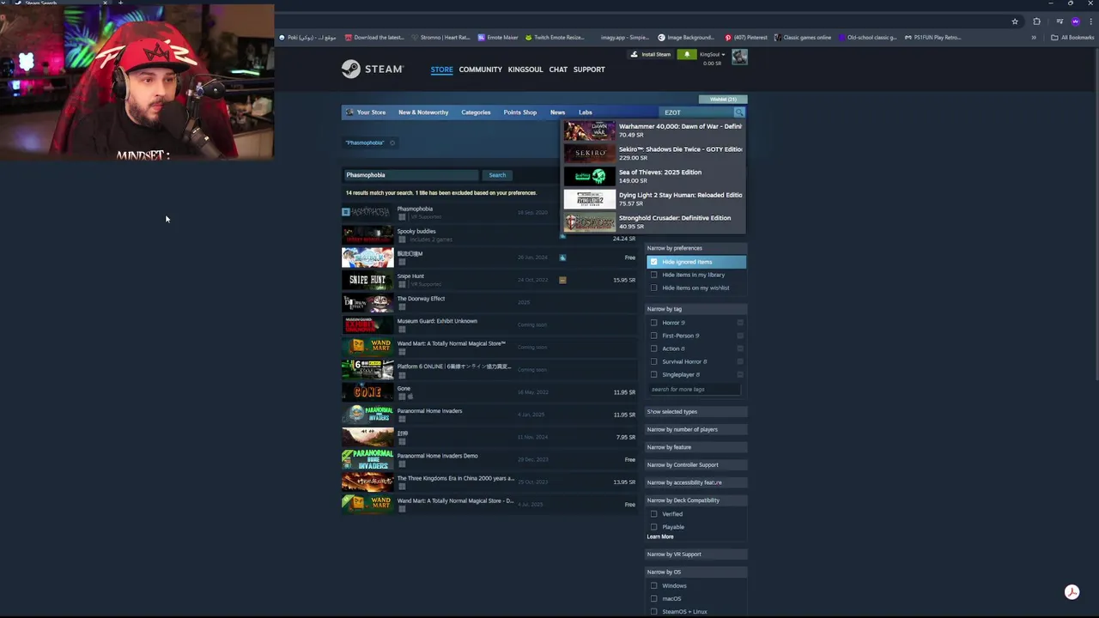This screenshot has height=618, width=1099.
Task: Check the Singleplayer tag filter
Action: coord(654,374)
